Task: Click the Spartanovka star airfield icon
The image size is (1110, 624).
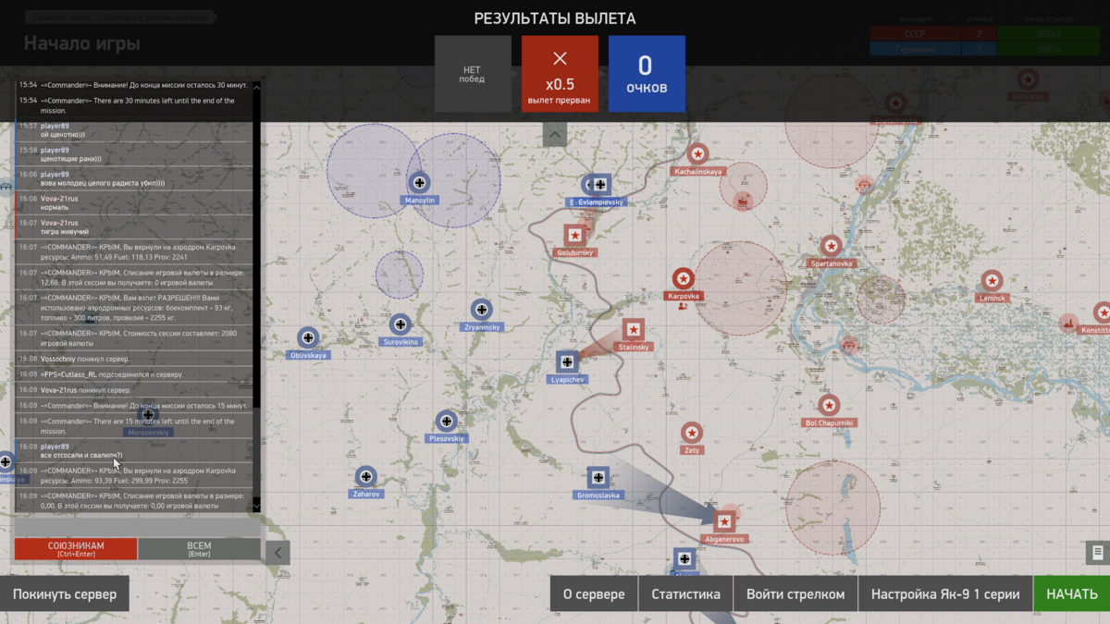Action: point(831,246)
